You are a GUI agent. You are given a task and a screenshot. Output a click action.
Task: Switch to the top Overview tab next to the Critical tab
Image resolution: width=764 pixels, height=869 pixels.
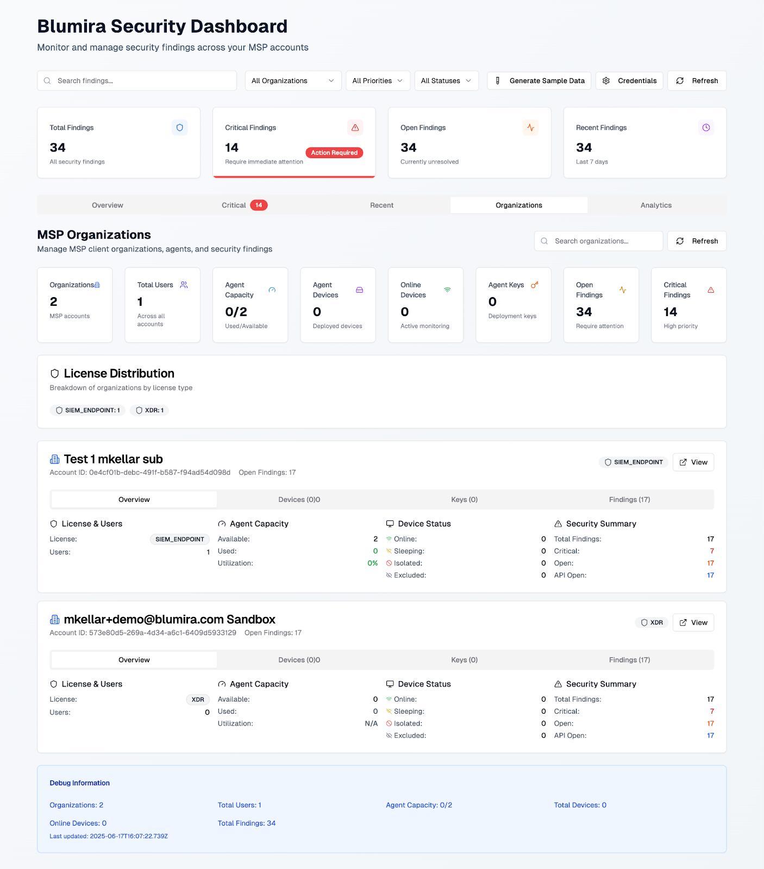pos(108,205)
